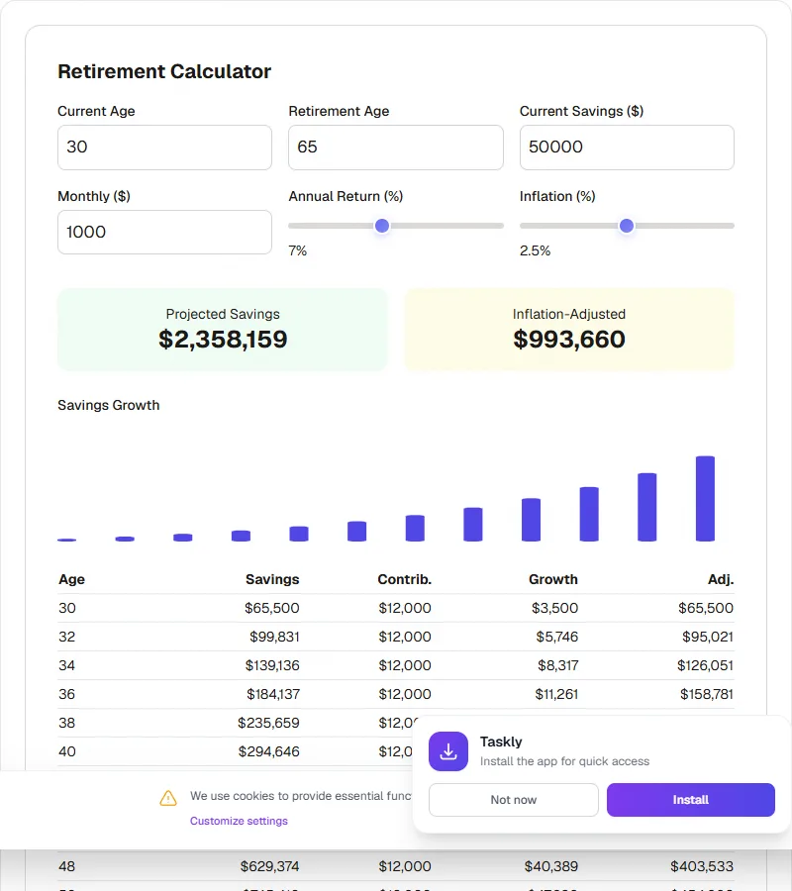The height and width of the screenshot is (891, 792).
Task: Click the cookie warning triangle icon
Action: coord(168,798)
